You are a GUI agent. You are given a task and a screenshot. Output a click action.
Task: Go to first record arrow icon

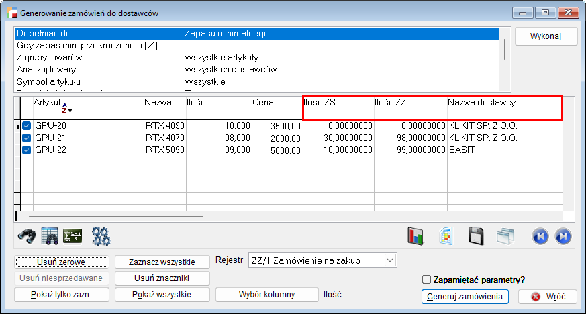pos(540,236)
